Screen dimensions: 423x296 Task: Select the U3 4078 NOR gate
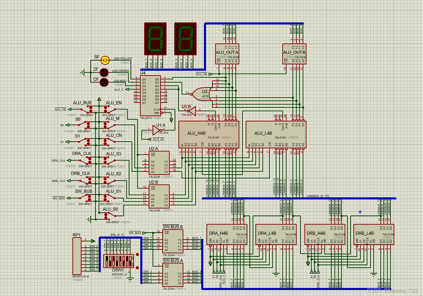(201, 94)
